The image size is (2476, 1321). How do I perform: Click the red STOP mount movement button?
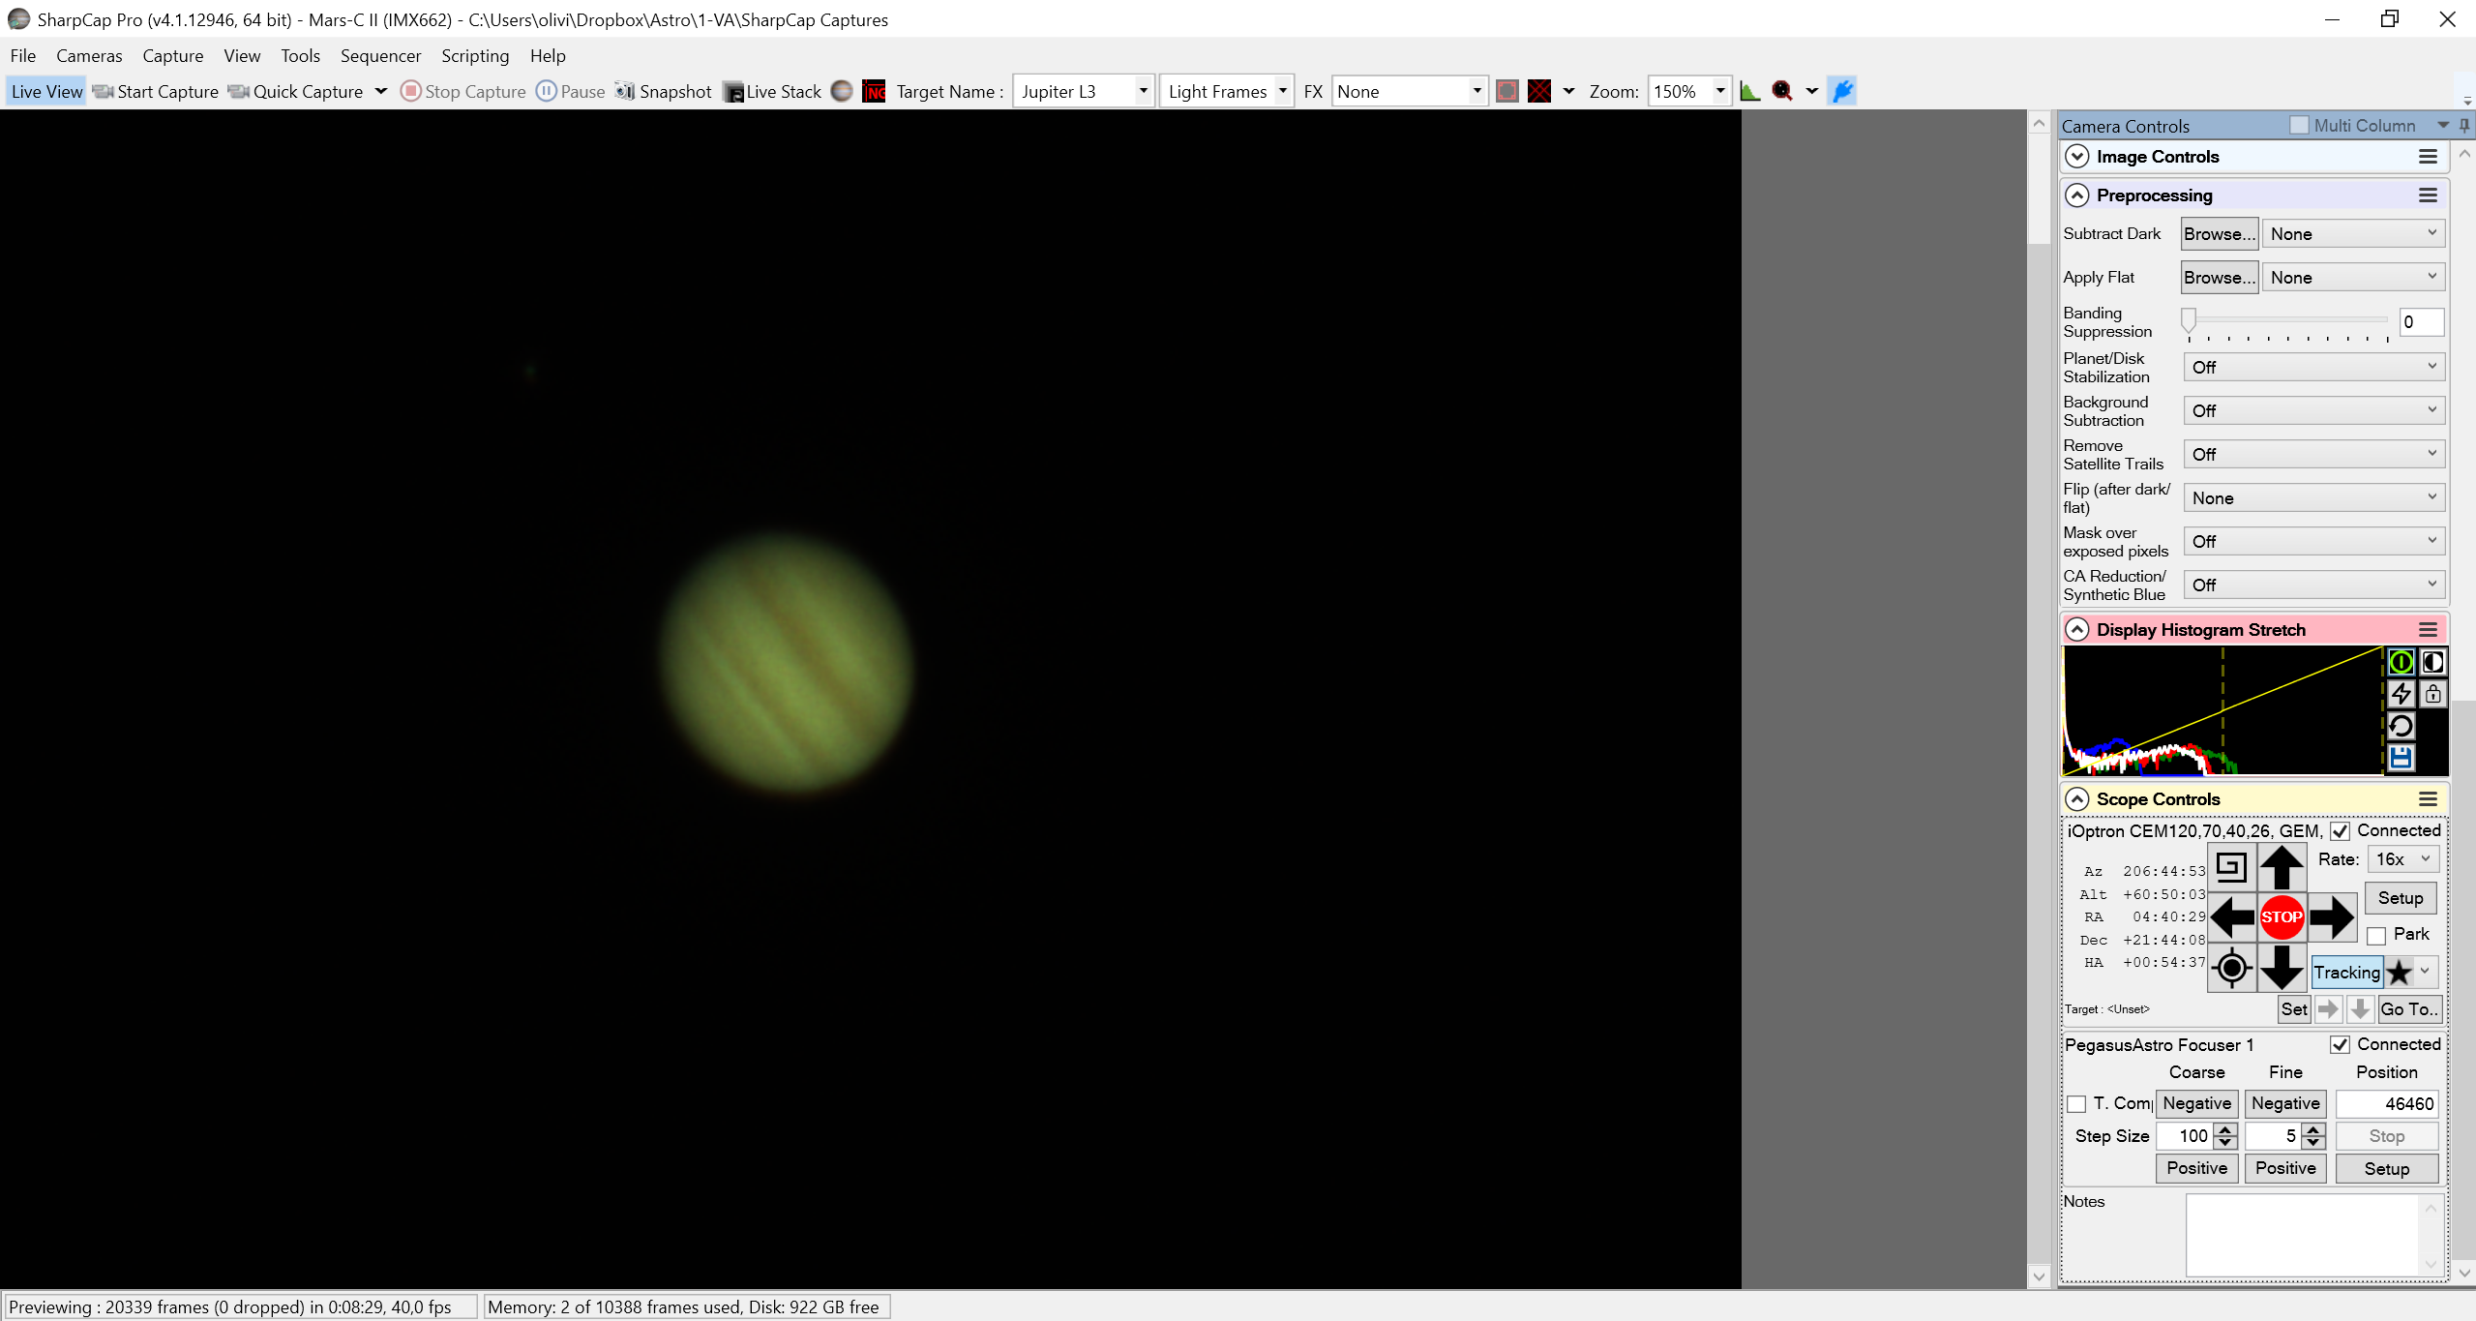(x=2281, y=916)
